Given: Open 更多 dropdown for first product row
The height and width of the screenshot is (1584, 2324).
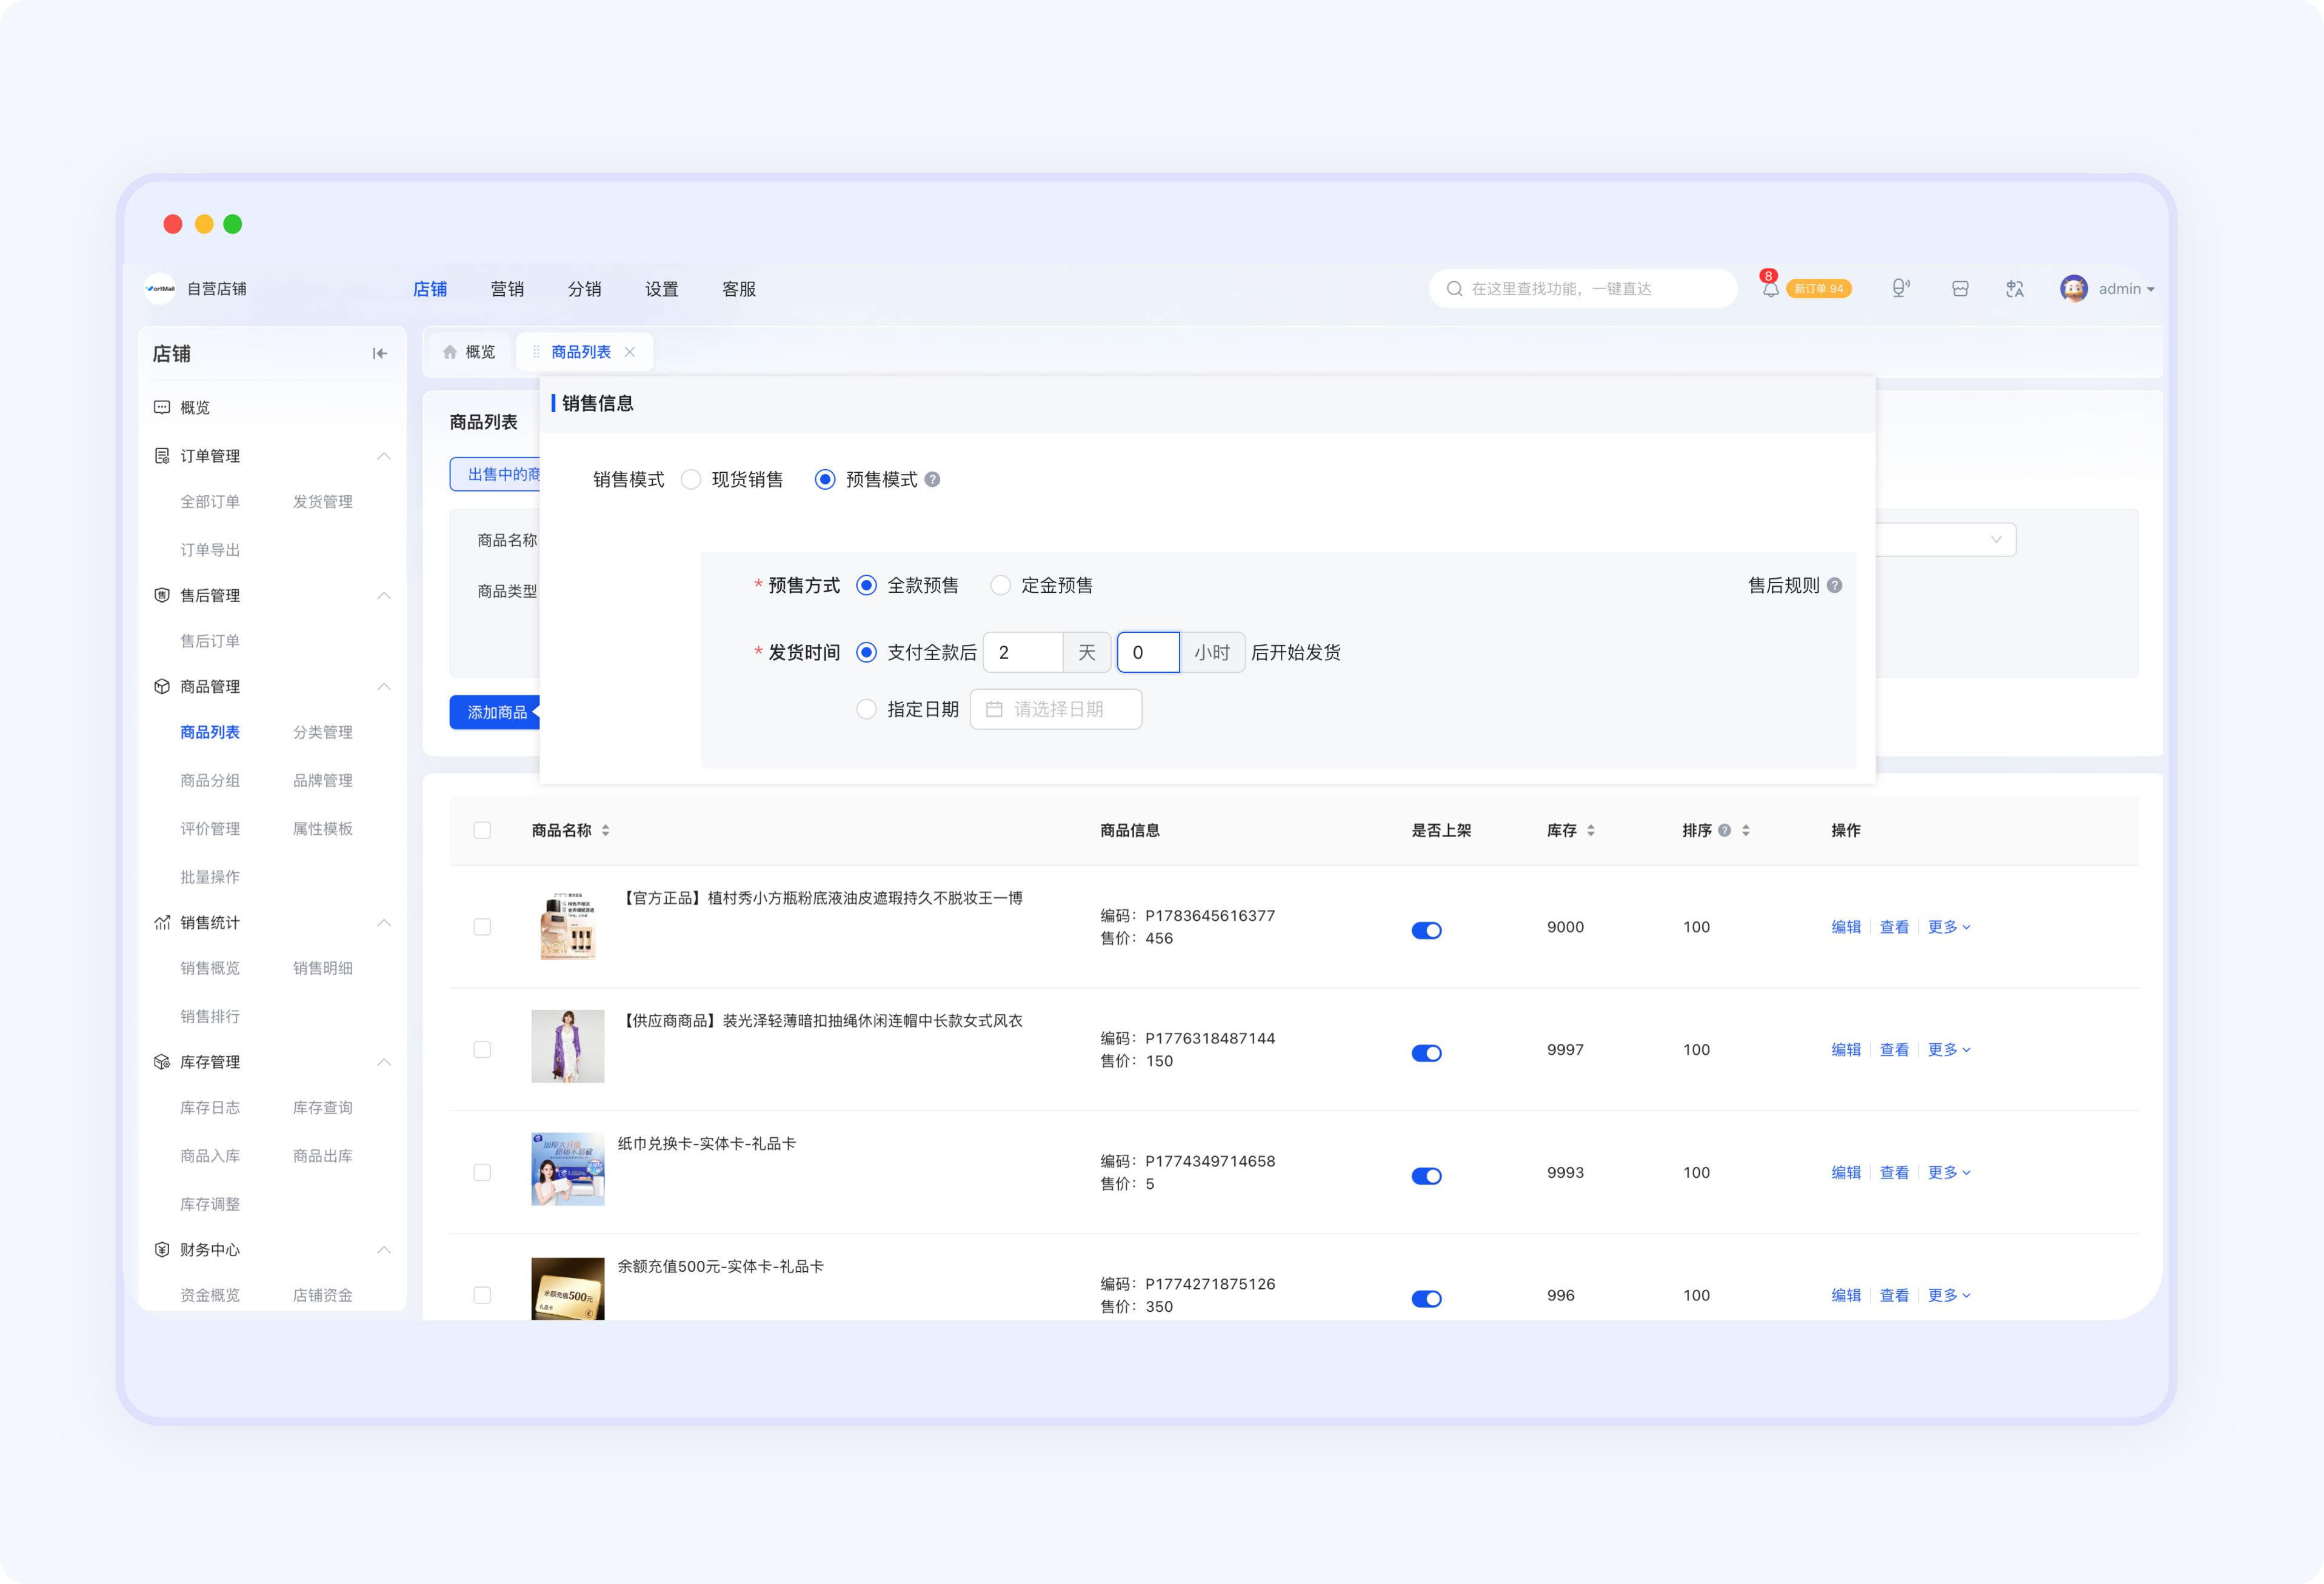Looking at the screenshot, I should (x=1949, y=927).
